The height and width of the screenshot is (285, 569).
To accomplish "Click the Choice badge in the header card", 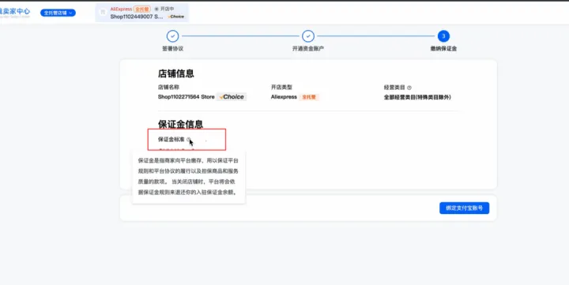I will click(176, 17).
